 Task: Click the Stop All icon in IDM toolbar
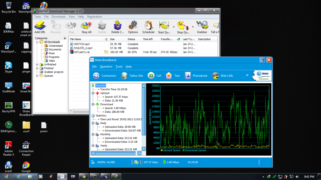click(x=86, y=27)
